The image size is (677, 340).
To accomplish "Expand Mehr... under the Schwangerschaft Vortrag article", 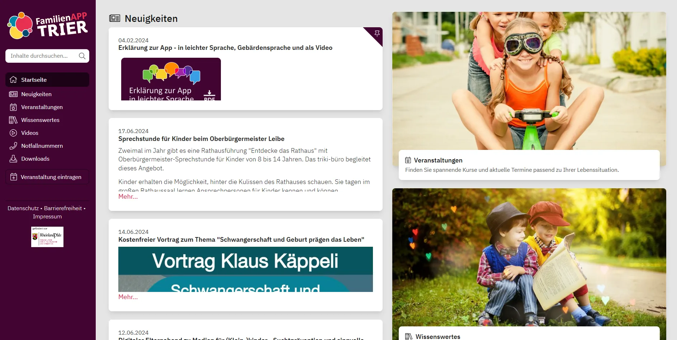I will point(128,297).
